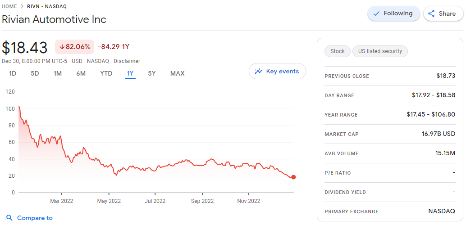Select the 5D time range tab
The image size is (466, 225).
[35, 73]
